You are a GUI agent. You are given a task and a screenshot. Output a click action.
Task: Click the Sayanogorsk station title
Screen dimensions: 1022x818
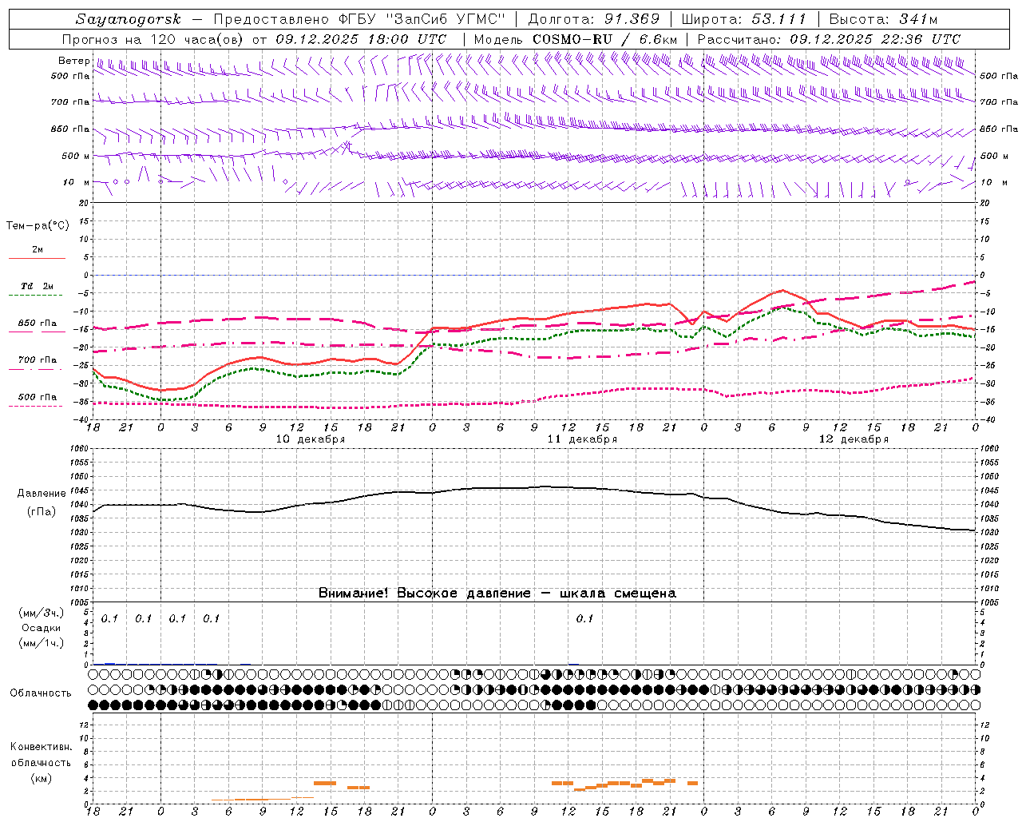click(129, 19)
